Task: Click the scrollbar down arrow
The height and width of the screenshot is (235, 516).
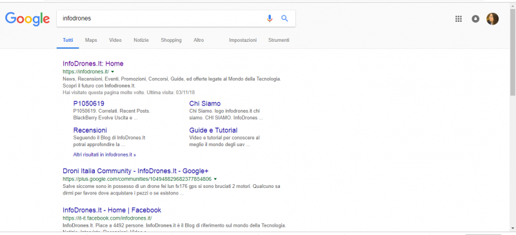Action: (513, 228)
